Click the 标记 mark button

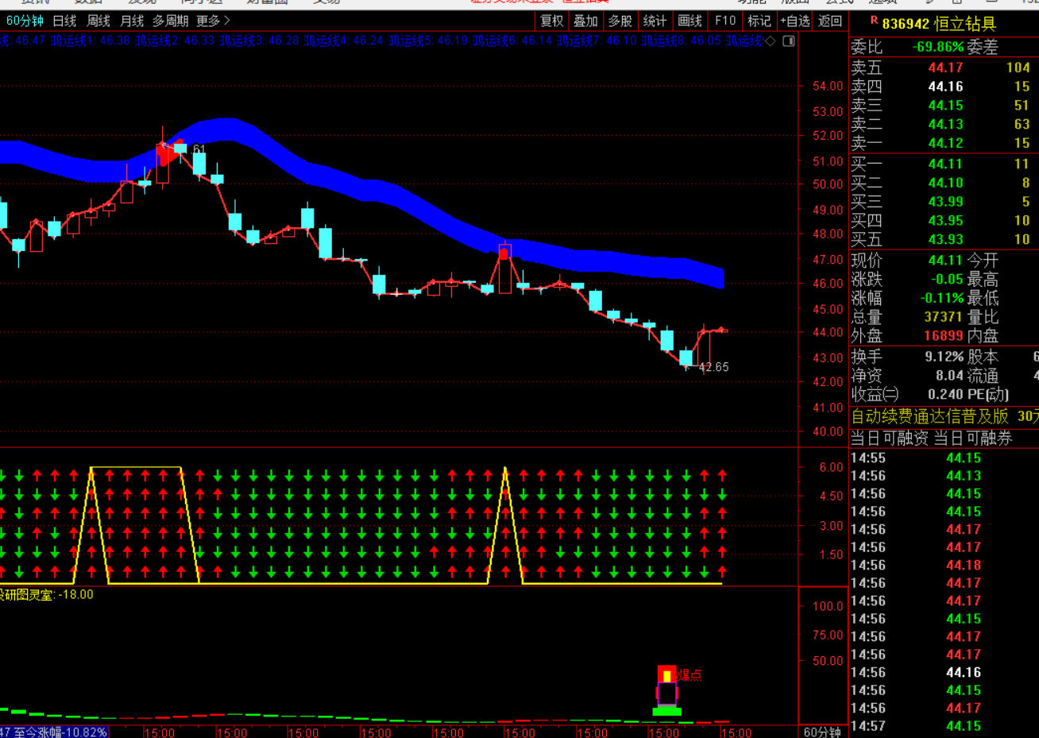click(x=759, y=21)
